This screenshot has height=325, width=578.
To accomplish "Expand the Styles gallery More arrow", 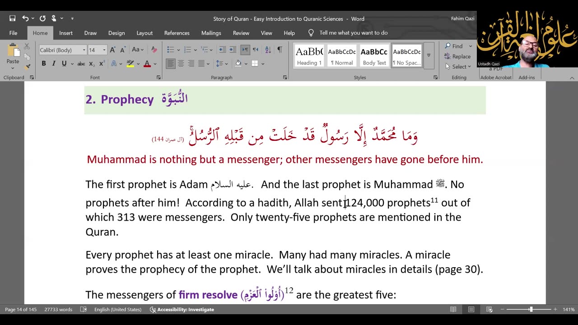I will tap(429, 55).
